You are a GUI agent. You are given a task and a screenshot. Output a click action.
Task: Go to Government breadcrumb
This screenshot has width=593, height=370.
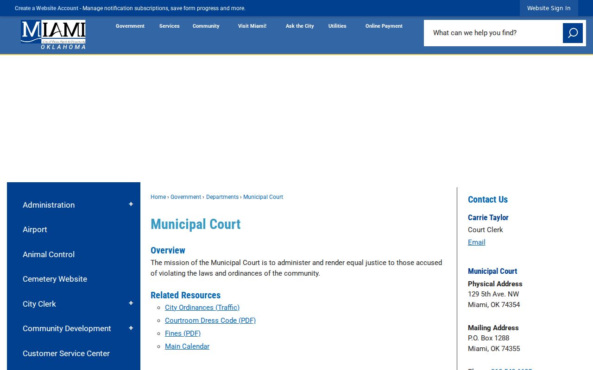[x=186, y=197]
